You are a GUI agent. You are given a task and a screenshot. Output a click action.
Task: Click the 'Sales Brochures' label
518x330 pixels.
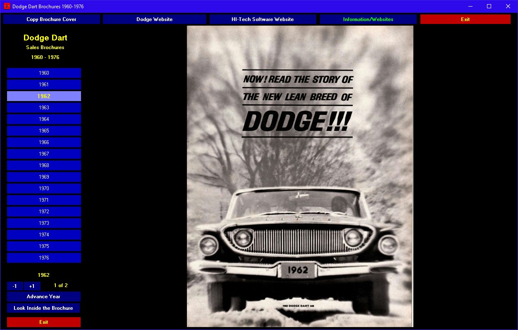click(45, 47)
